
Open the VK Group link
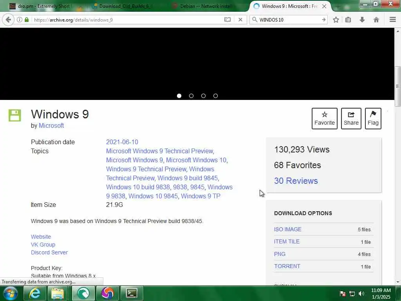43,245
